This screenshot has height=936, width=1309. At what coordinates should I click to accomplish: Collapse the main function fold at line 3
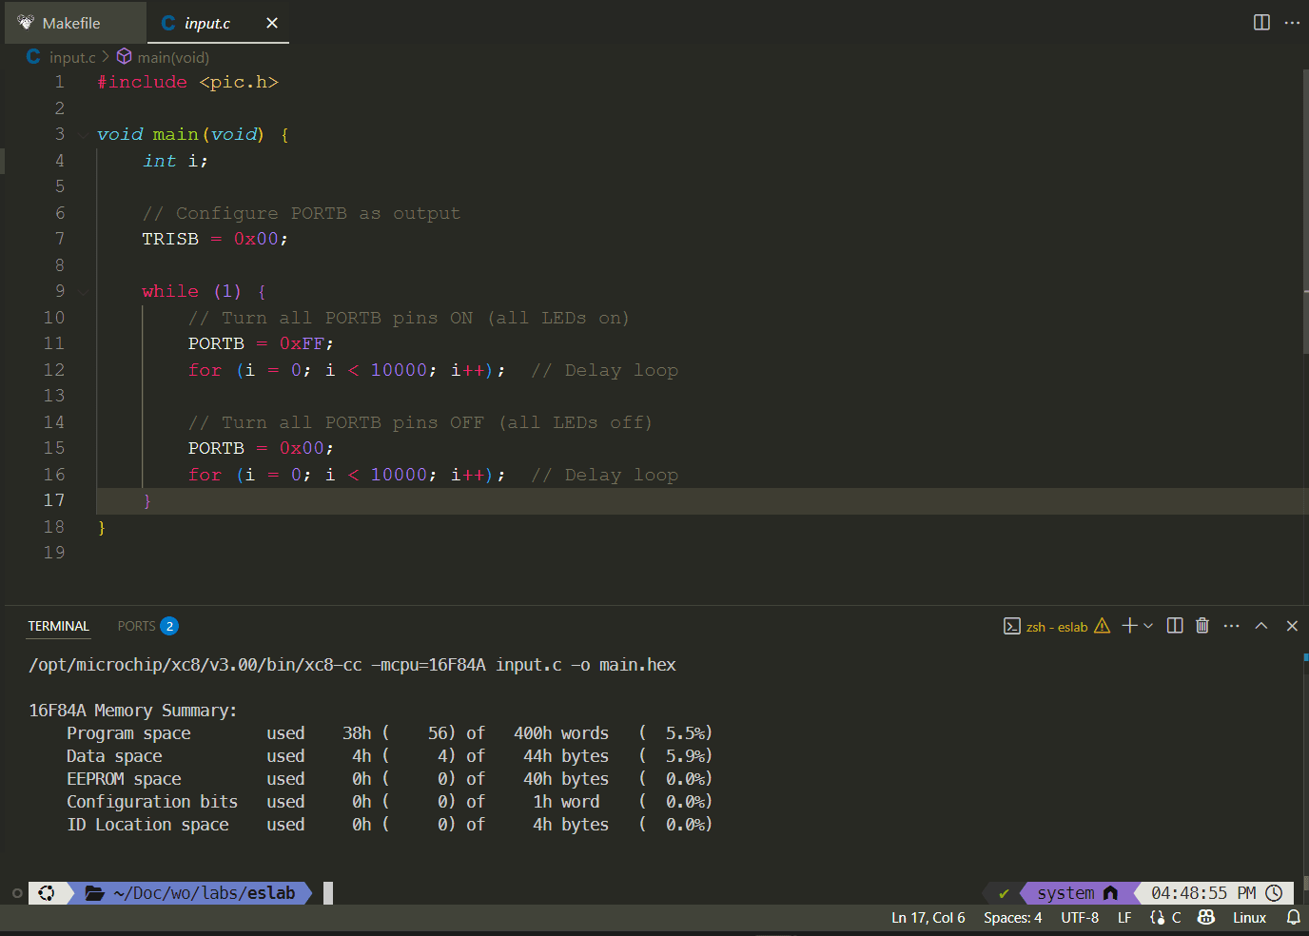(84, 135)
